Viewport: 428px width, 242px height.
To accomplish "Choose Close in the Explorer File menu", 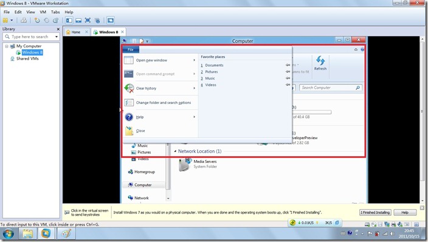I will (160, 131).
